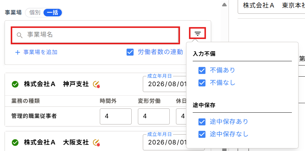Toggle the 労働者数の連動 checkbox

pos(130,52)
